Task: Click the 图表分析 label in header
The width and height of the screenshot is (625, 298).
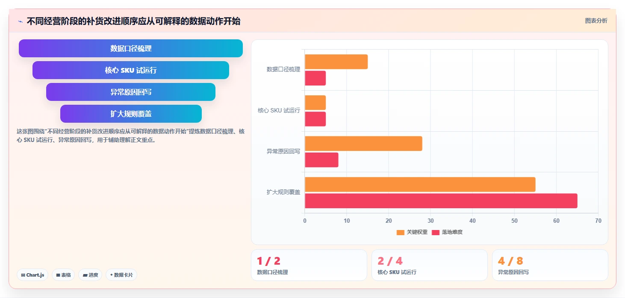Action: coord(596,21)
